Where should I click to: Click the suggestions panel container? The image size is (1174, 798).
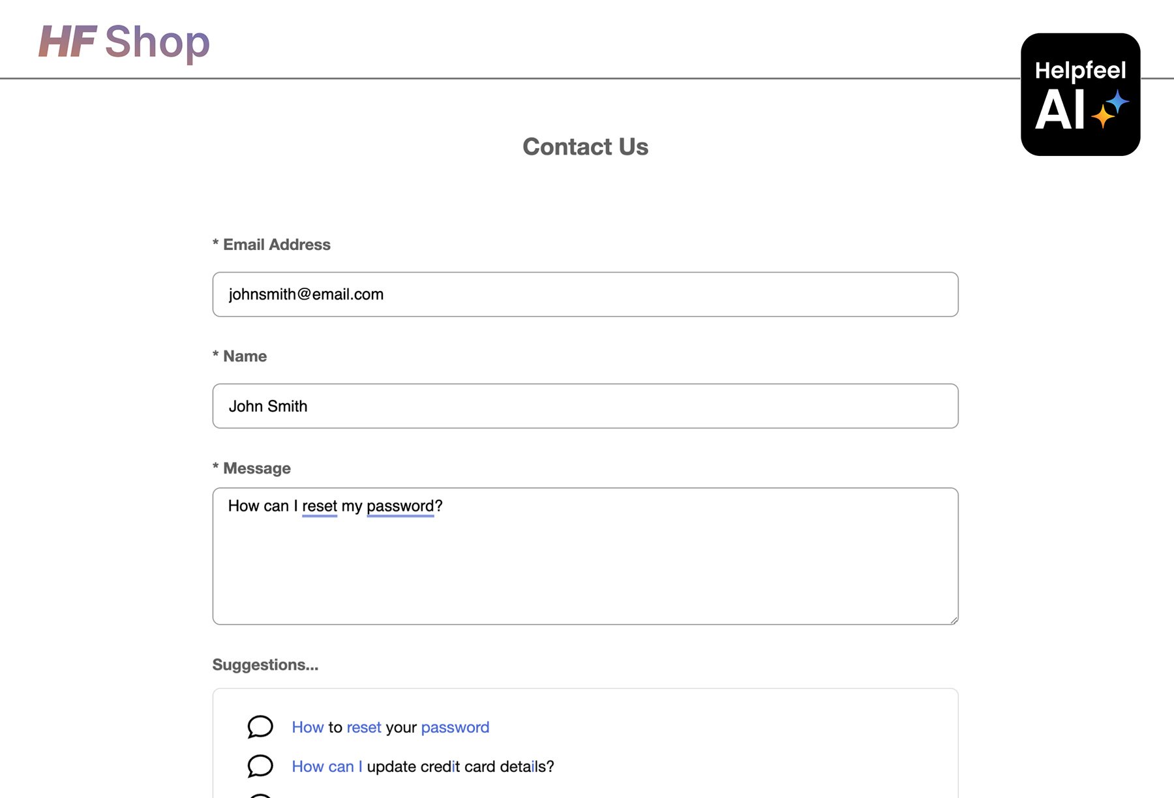point(584,744)
